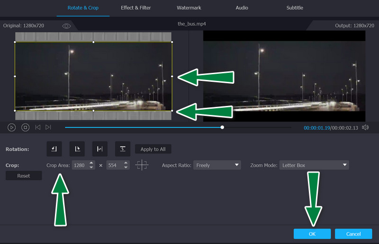Flip video horizontally
The height and width of the screenshot is (244, 379).
[99, 149]
